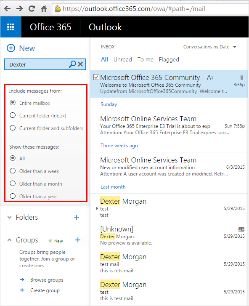Viewport: 249px width, 306px height.
Task: Collapse the Folders section chevron
Action: click(x=9, y=217)
